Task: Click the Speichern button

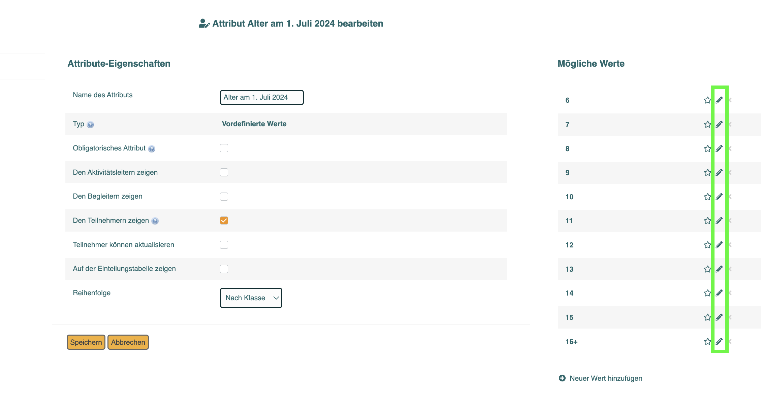Action: click(86, 342)
